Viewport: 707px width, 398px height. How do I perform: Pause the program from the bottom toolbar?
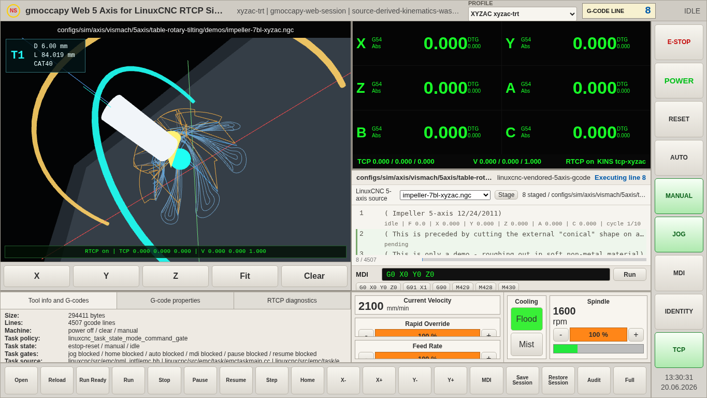click(200, 380)
